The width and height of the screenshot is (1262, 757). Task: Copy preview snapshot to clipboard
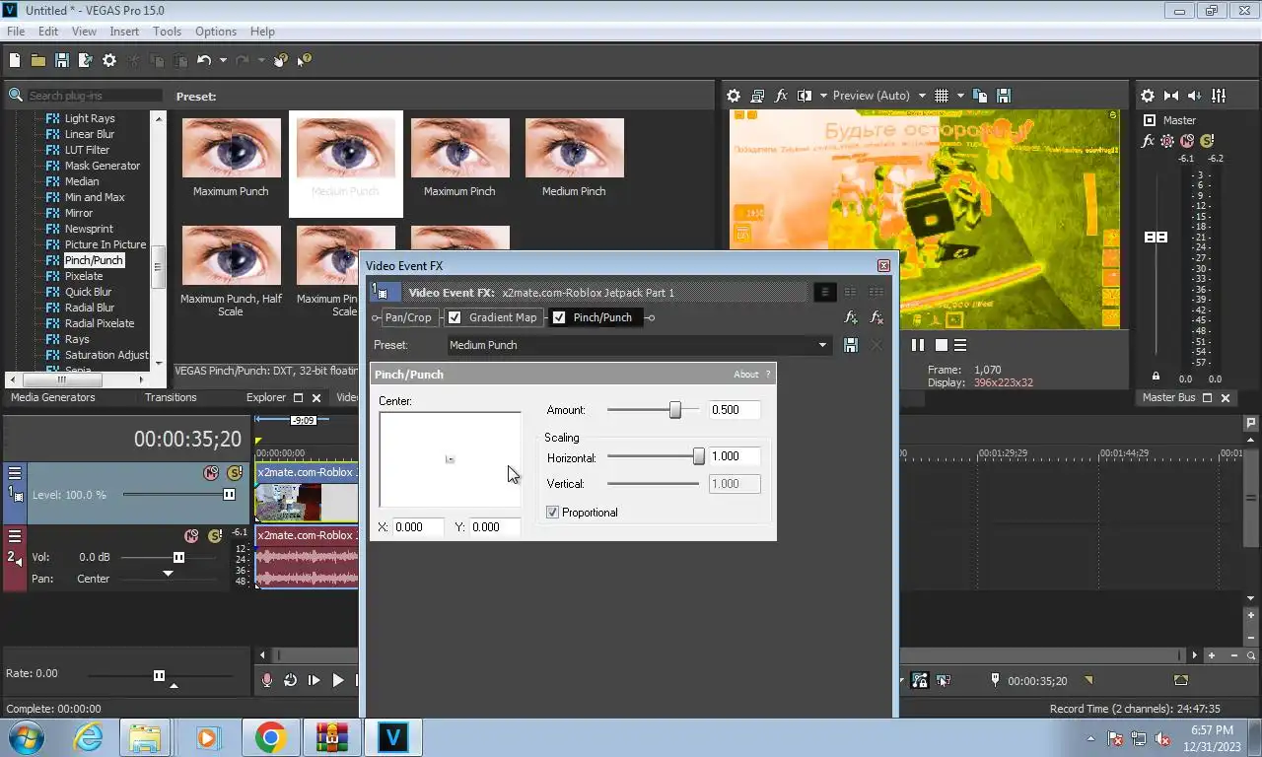point(980,96)
